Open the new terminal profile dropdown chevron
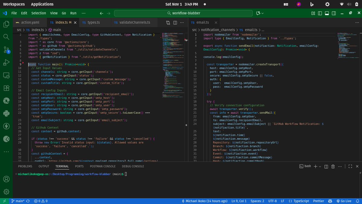This screenshot has height=204, width=362. (x=320, y=166)
